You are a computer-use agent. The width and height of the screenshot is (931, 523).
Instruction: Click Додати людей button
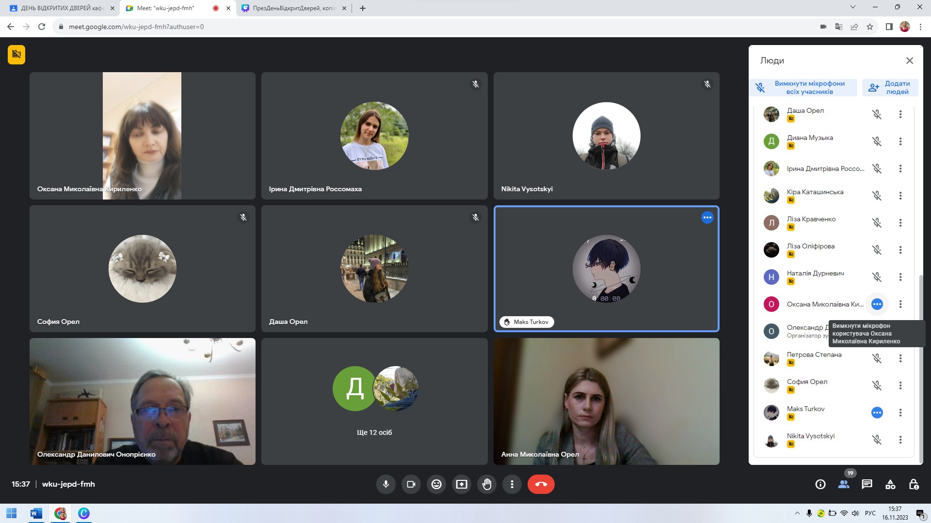890,88
